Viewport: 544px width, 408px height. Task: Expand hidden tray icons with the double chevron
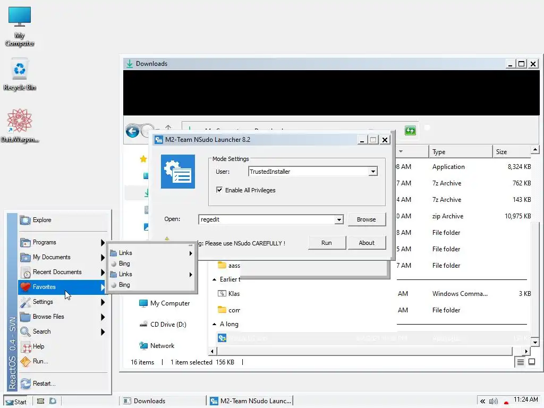point(482,402)
